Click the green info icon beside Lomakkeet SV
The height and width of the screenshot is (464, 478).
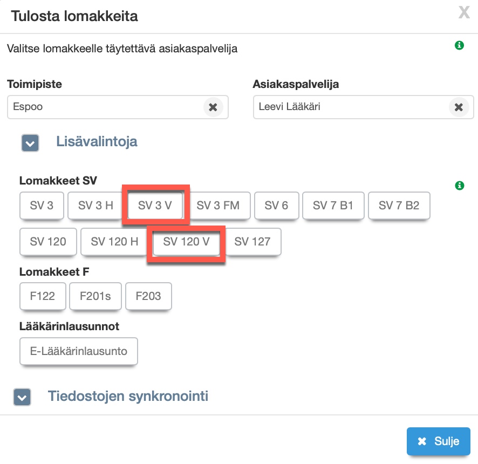(x=459, y=186)
